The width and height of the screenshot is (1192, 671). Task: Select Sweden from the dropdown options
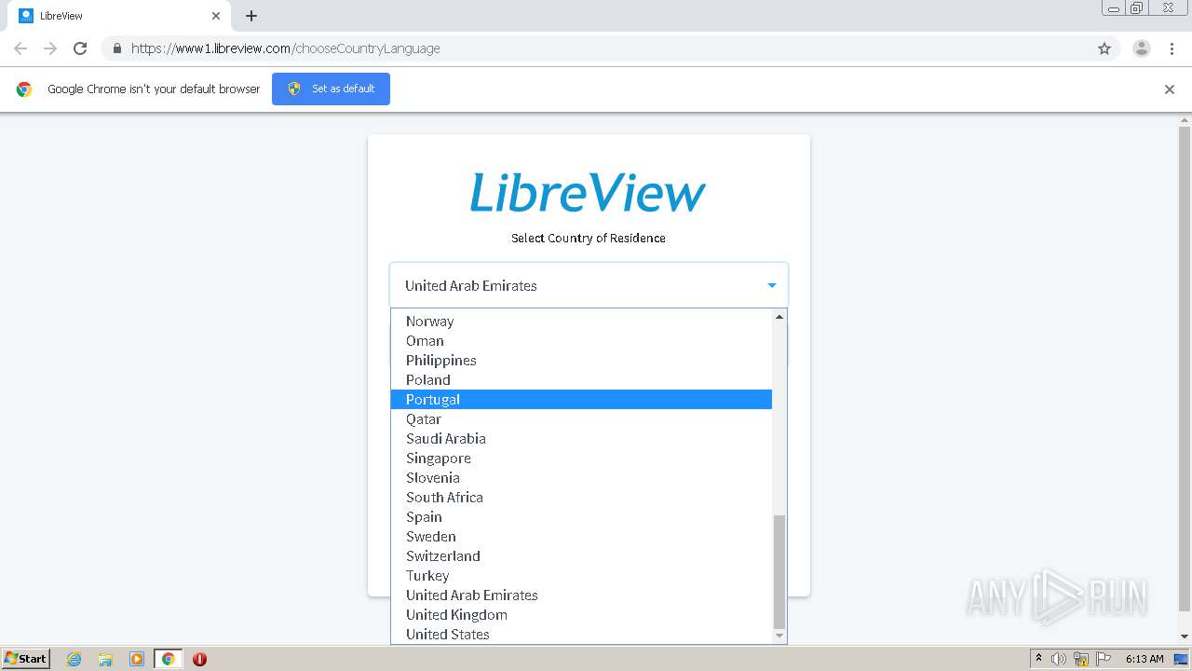pyautogui.click(x=581, y=536)
